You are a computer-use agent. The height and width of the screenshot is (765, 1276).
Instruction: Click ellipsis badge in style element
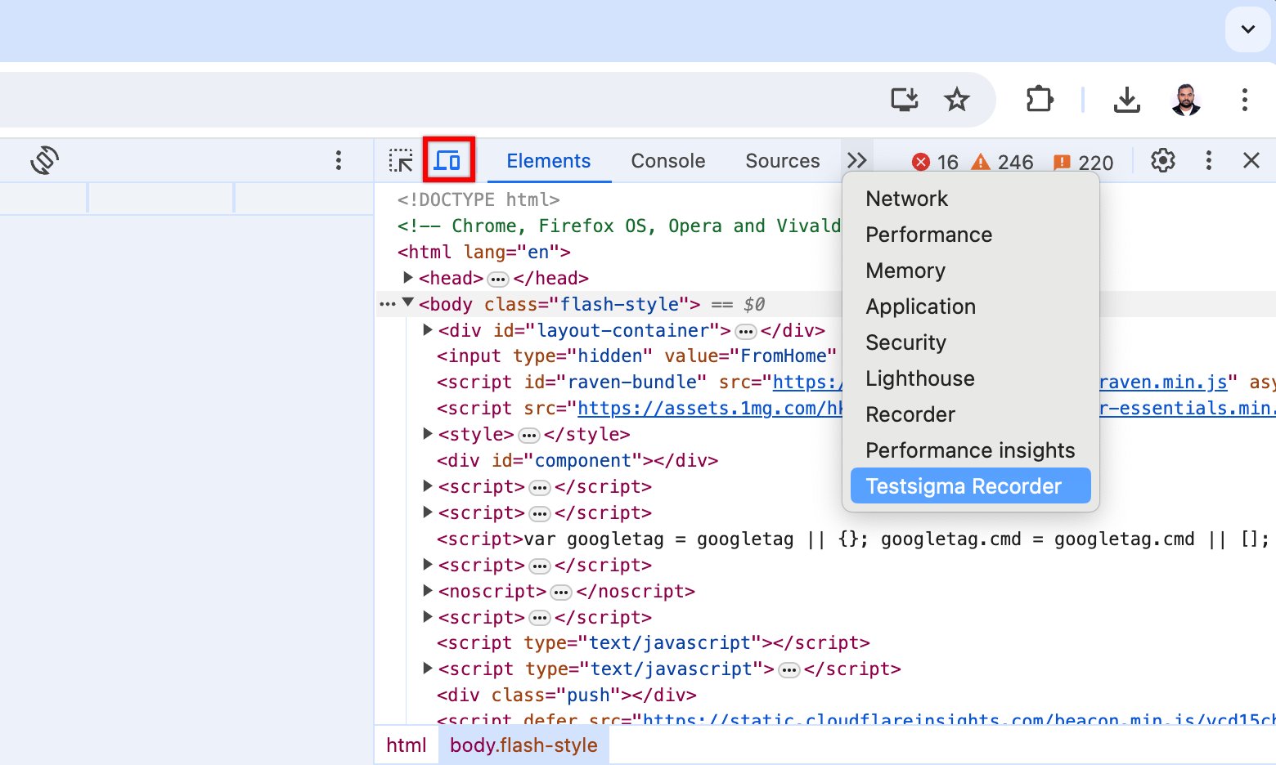pyautogui.click(x=529, y=436)
